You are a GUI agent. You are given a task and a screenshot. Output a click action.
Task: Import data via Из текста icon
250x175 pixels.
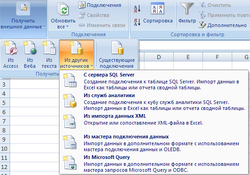[49, 55]
